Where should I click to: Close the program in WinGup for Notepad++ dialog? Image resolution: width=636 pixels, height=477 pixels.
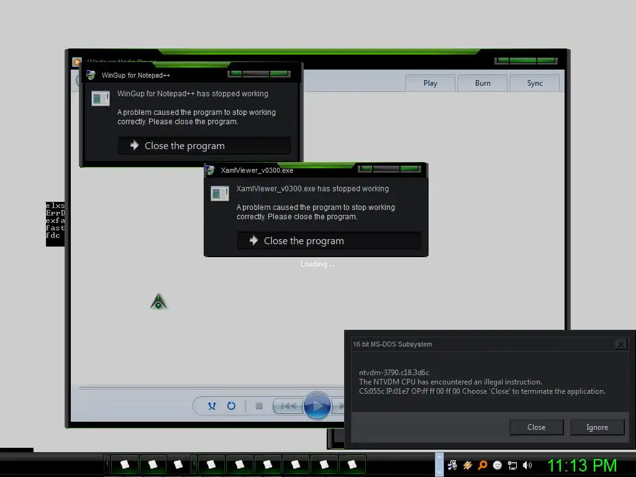[x=204, y=145]
